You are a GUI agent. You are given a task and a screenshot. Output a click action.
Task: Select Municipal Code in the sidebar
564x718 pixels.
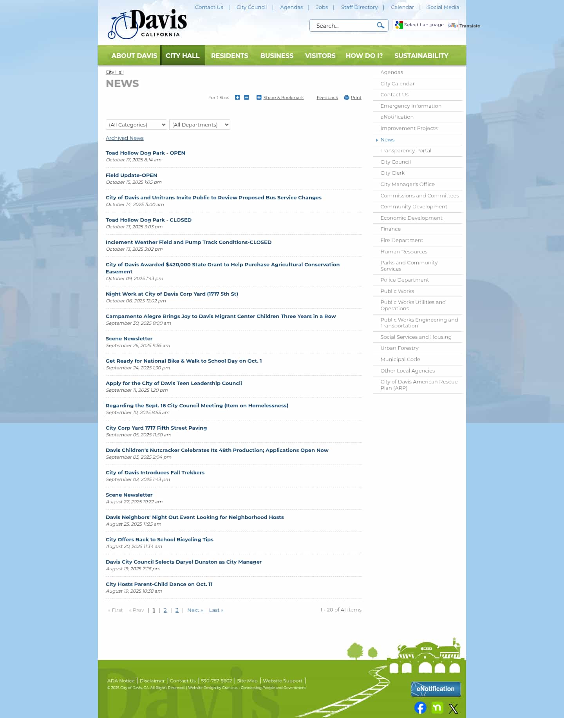point(400,360)
